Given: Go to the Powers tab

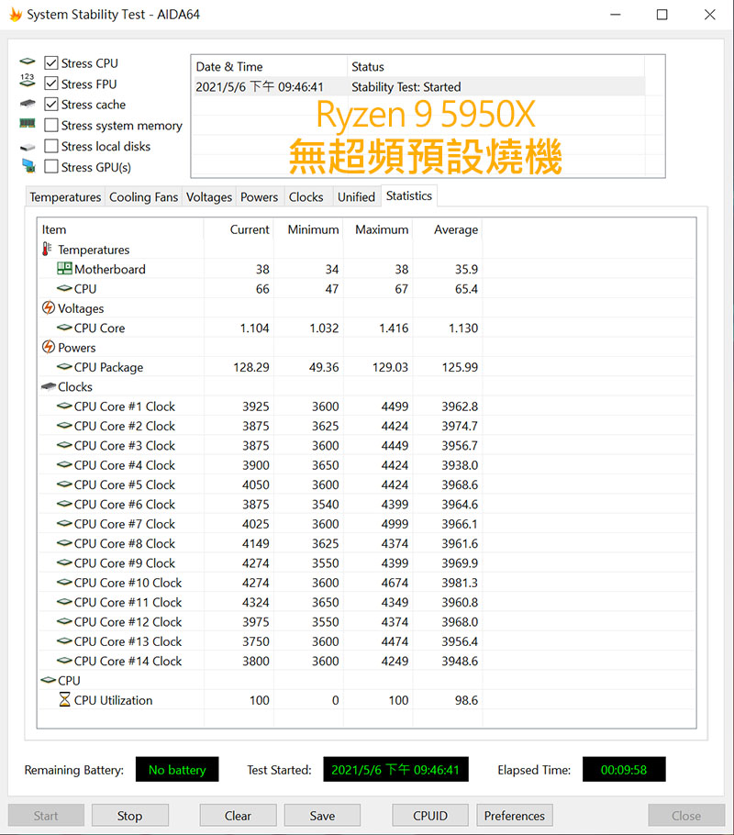Looking at the screenshot, I should (x=259, y=197).
